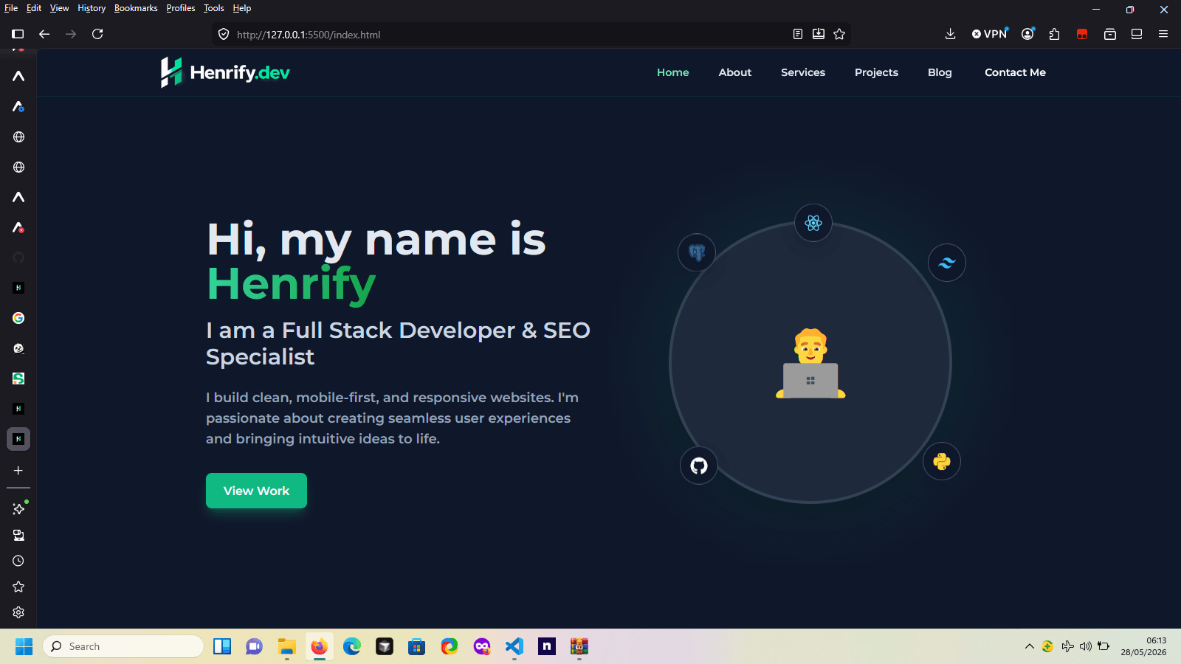Click the box-shaped icon left of panel toggle
The image size is (1181, 664).
pos(1110,34)
